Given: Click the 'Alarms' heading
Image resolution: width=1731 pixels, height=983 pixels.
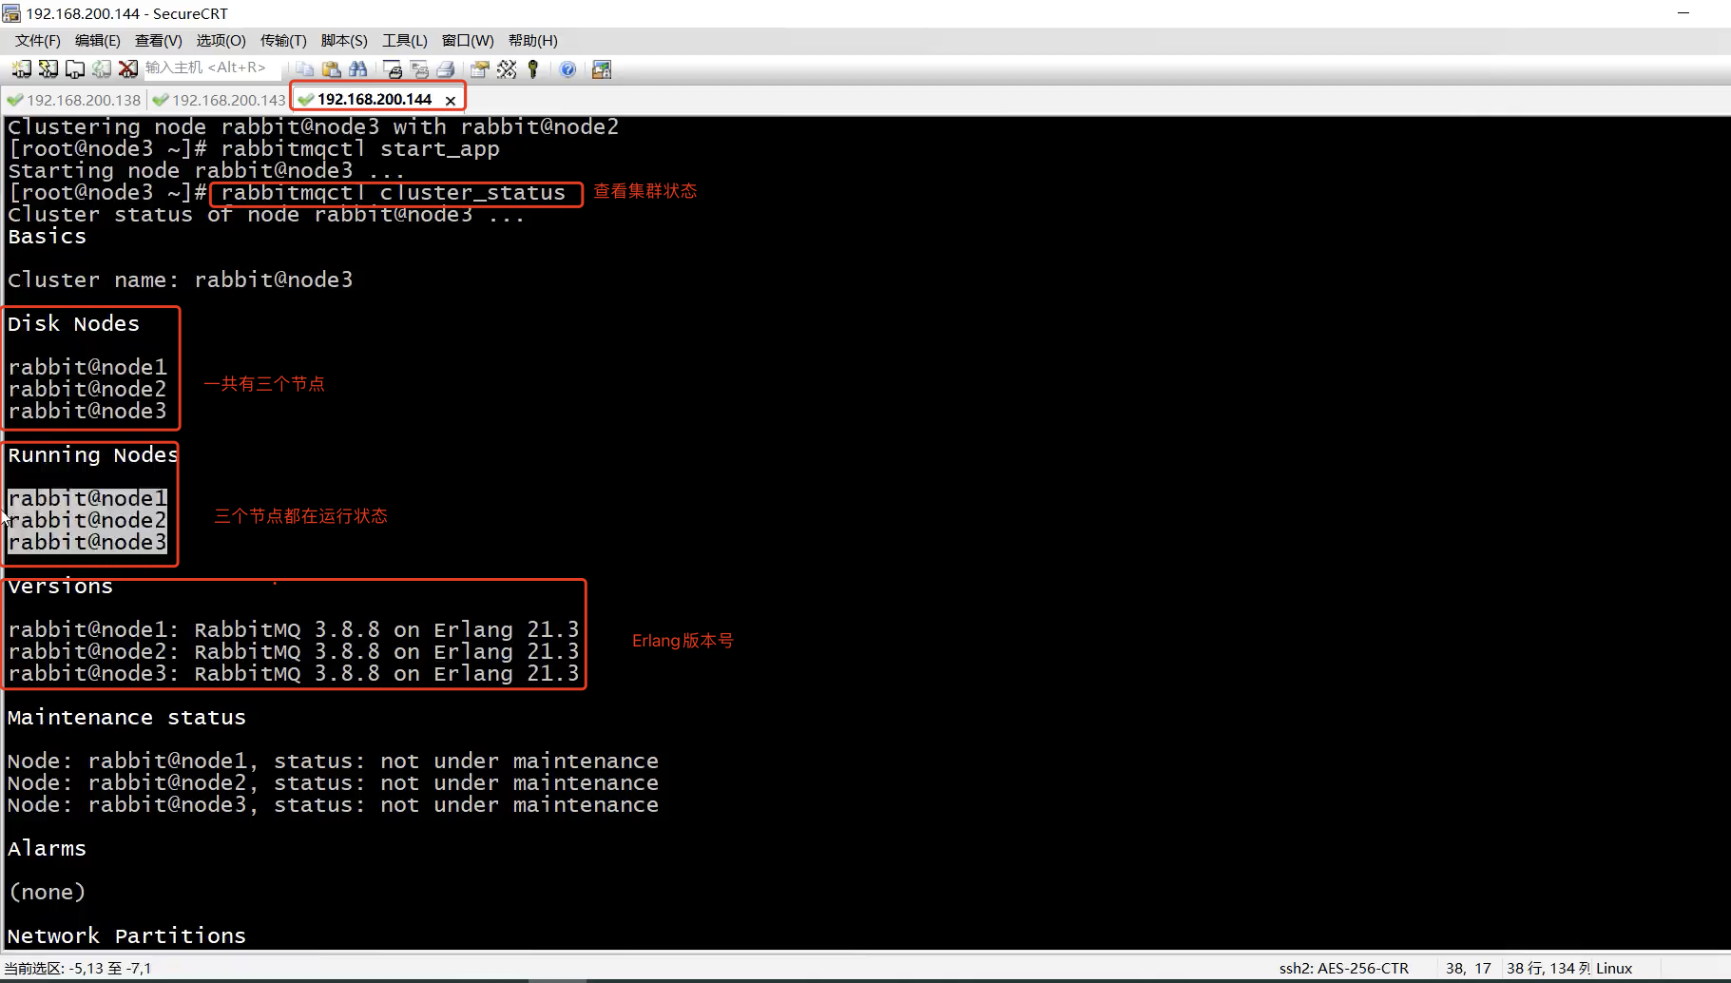Looking at the screenshot, I should [x=47, y=849].
